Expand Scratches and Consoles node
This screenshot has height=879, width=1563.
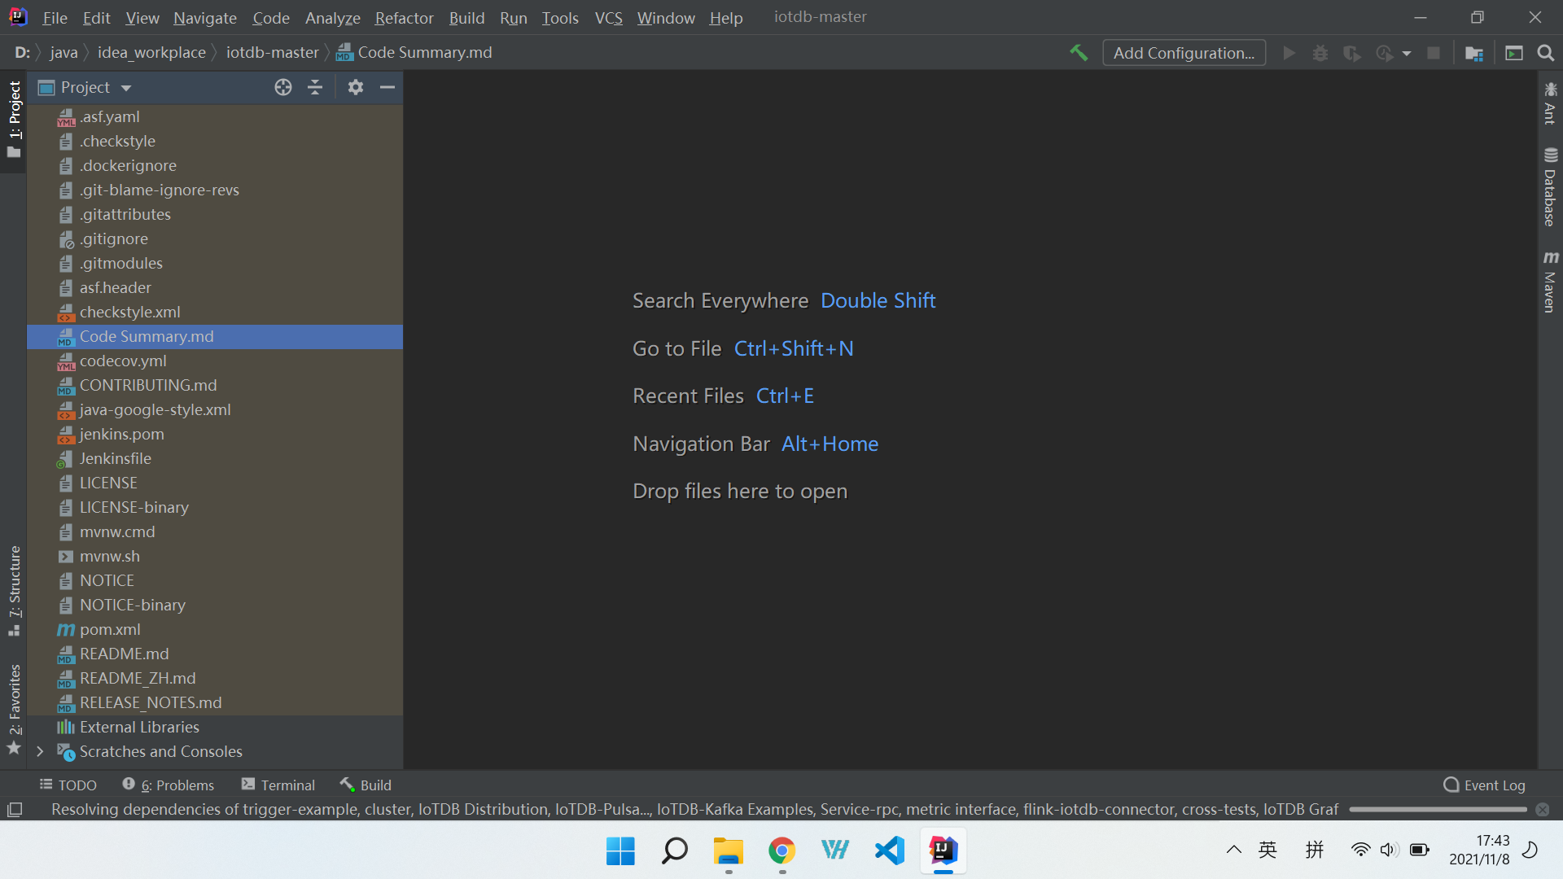(x=40, y=751)
